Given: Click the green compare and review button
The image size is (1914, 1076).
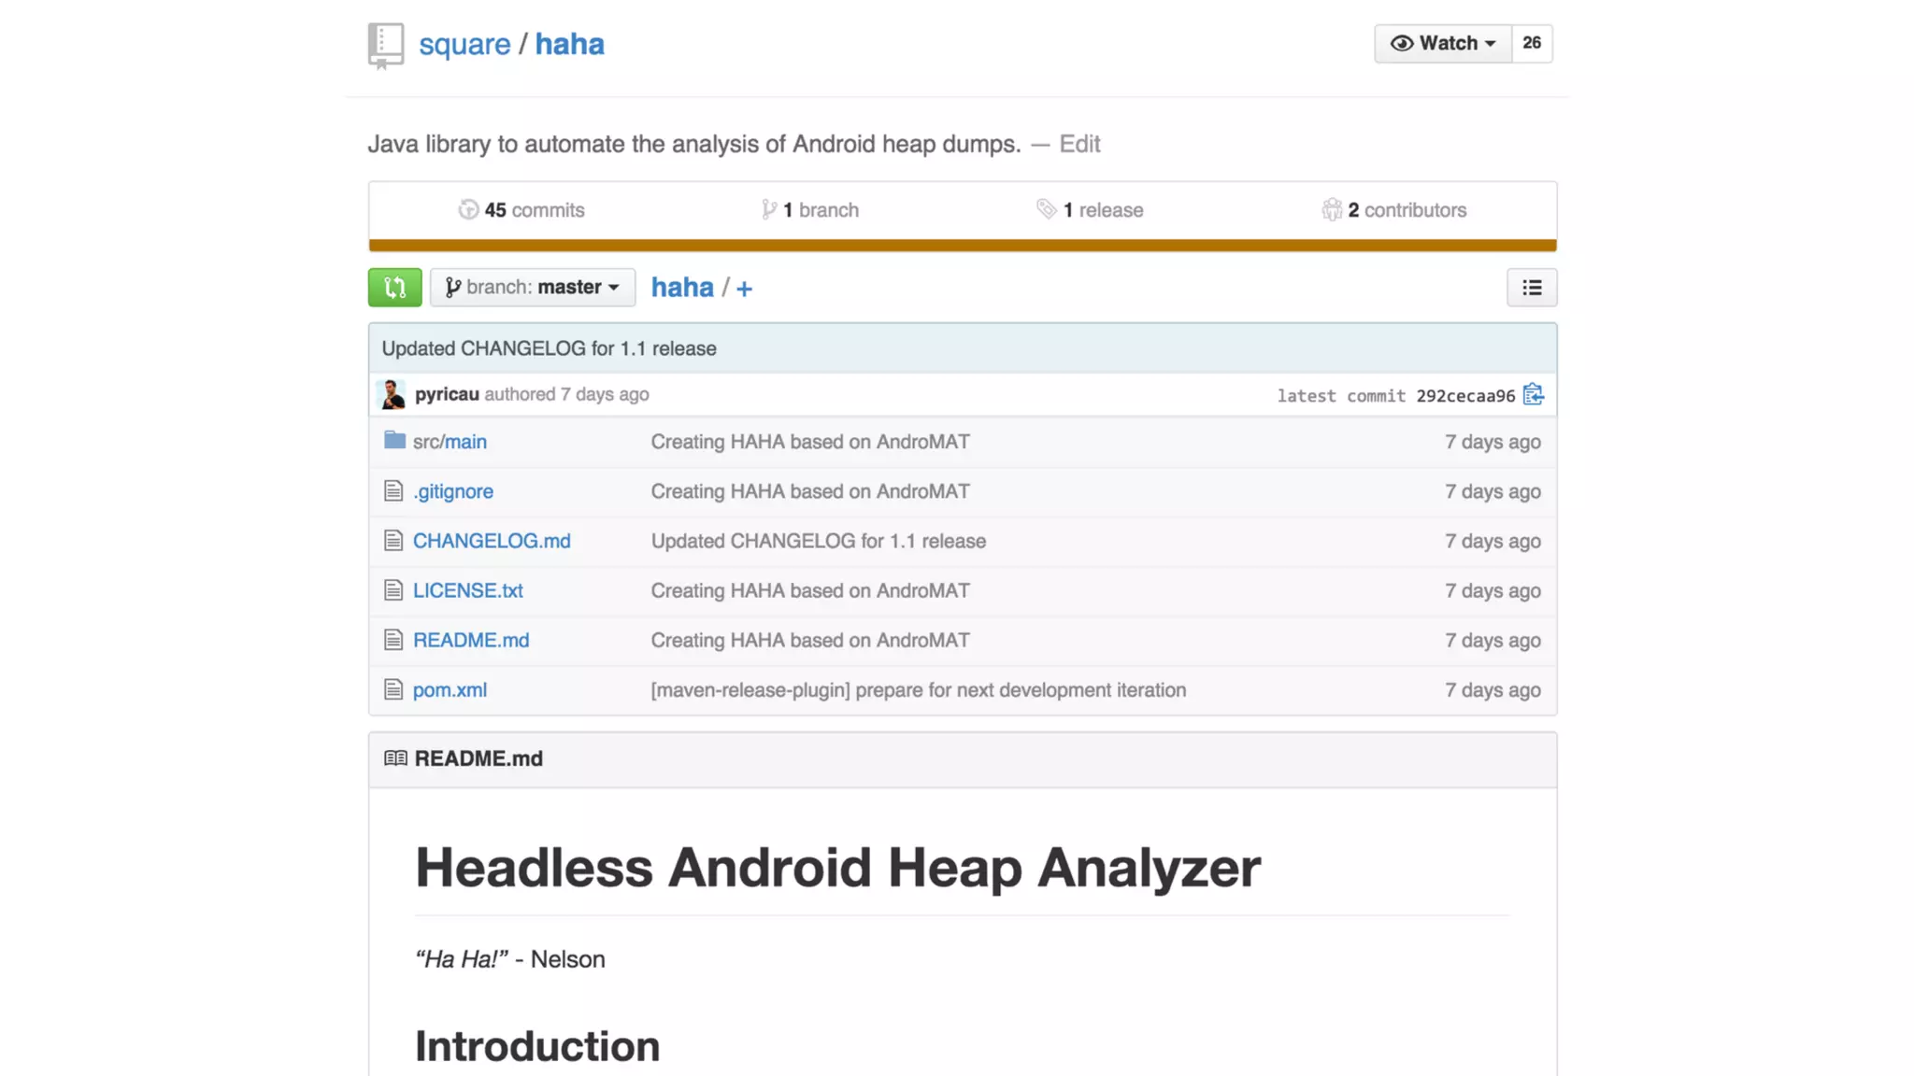Looking at the screenshot, I should tap(394, 288).
